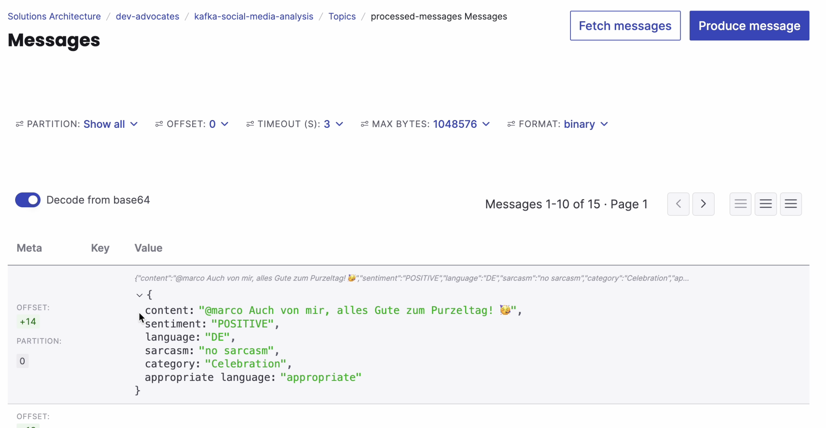Click the filter icon beside PARTITION
The height and width of the screenshot is (428, 826).
point(19,124)
